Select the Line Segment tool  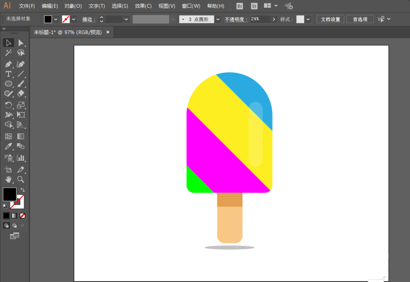point(20,74)
